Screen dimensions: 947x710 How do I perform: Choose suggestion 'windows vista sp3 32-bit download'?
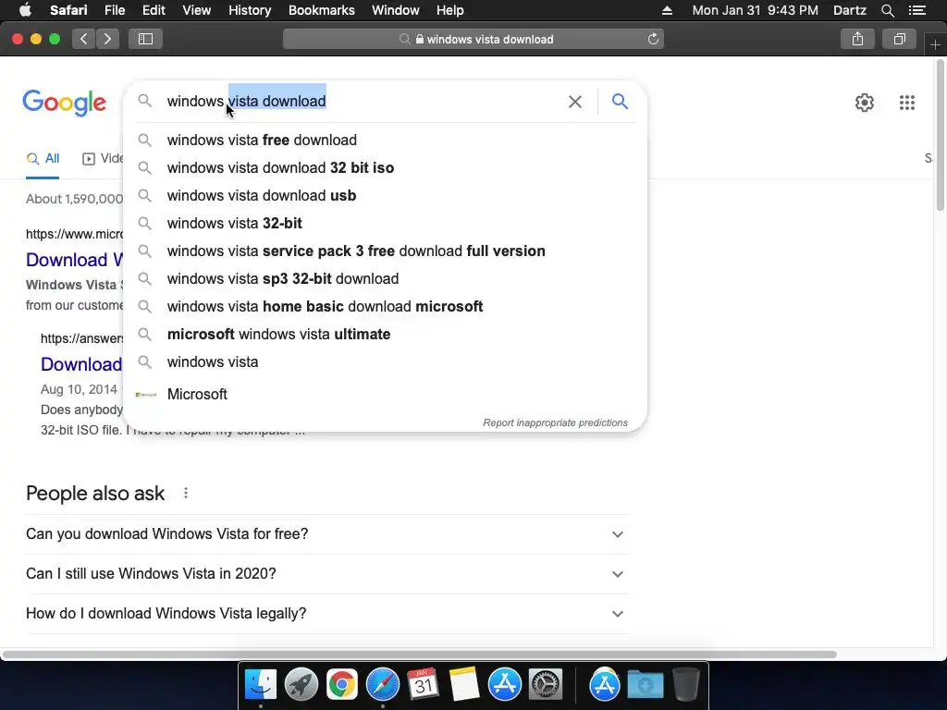coord(385,279)
